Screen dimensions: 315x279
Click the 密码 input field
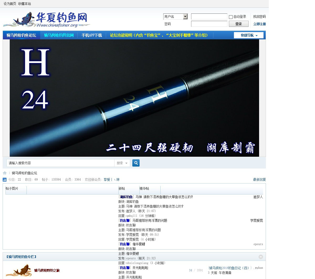point(209,24)
